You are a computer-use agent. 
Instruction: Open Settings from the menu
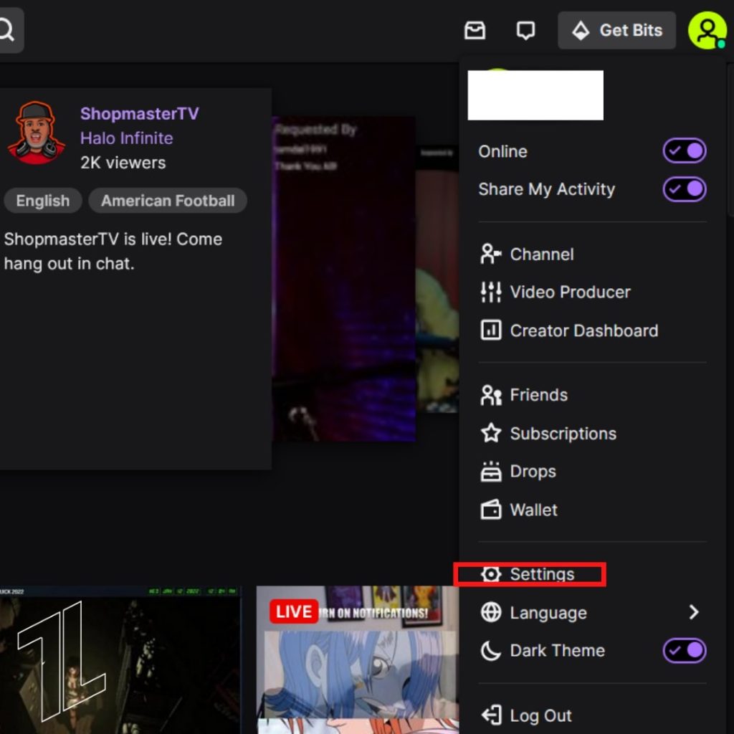pyautogui.click(x=592, y=574)
